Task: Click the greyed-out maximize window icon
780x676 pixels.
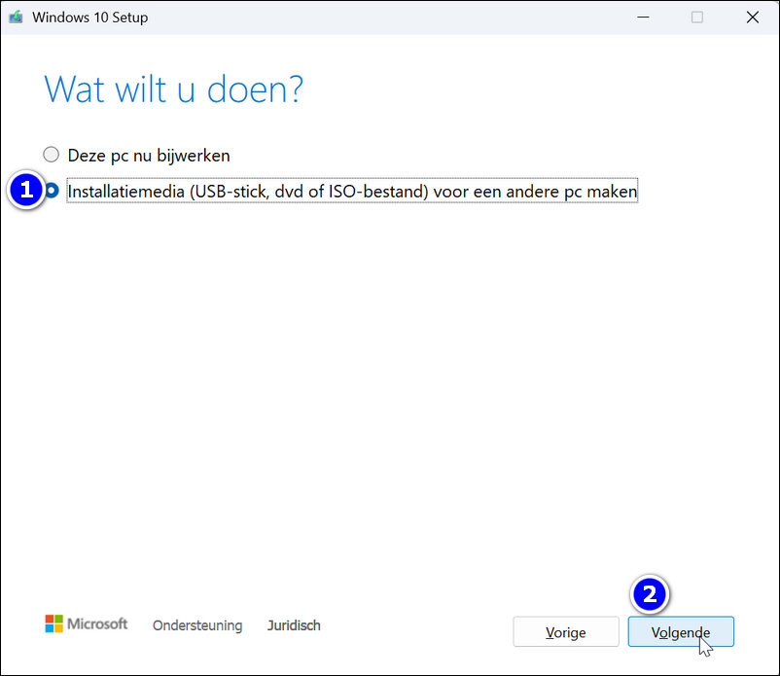Action: pyautogui.click(x=697, y=18)
